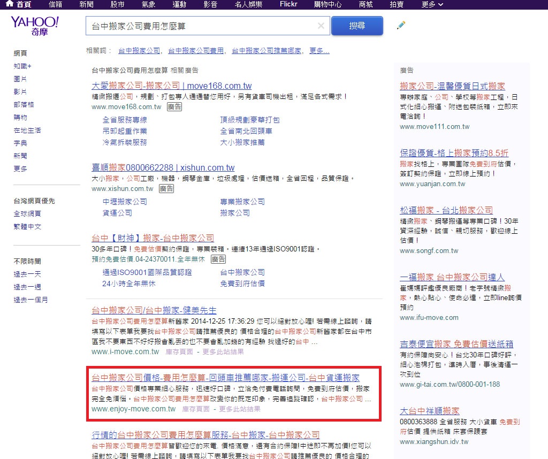The height and width of the screenshot is (459, 548).
Task: Click related term 台中搬家公司費用
Action: point(196,51)
